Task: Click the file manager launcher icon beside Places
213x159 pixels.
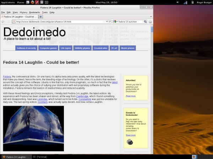Action: click(x=28, y=2)
